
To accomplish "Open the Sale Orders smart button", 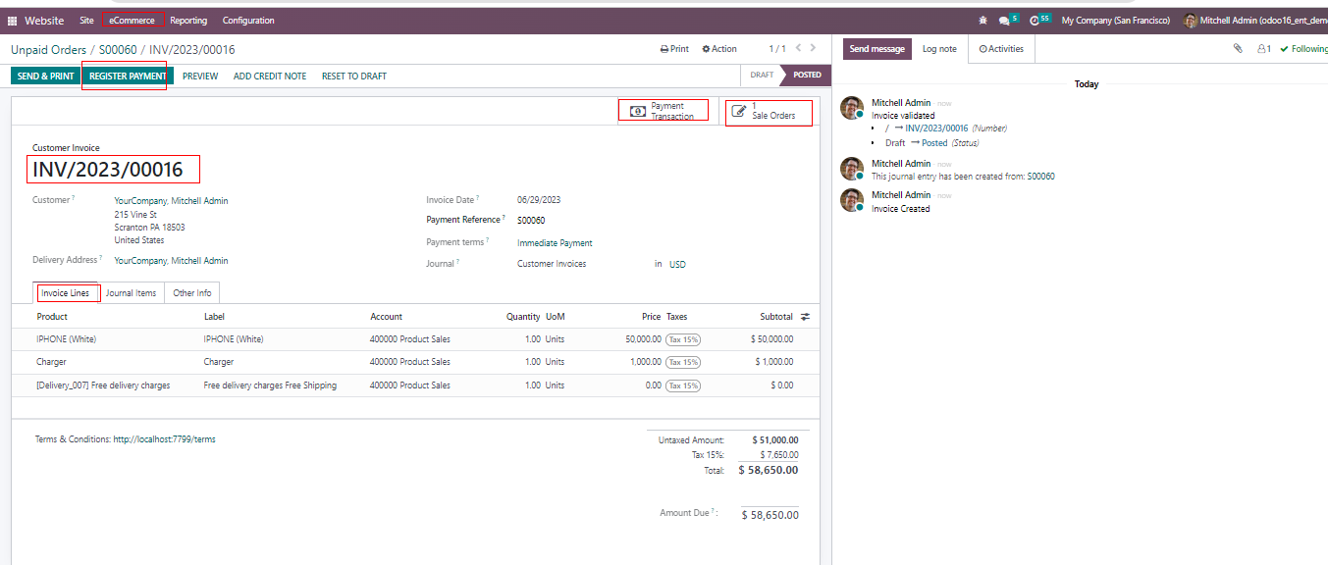I will 770,113.
